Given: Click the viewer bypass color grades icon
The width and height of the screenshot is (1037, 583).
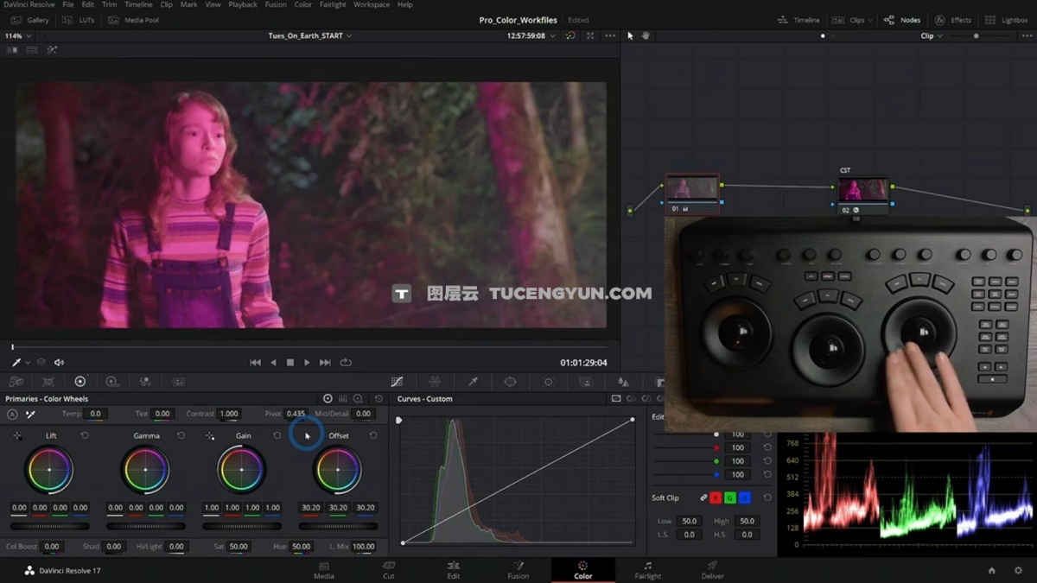Looking at the screenshot, I should click(570, 36).
